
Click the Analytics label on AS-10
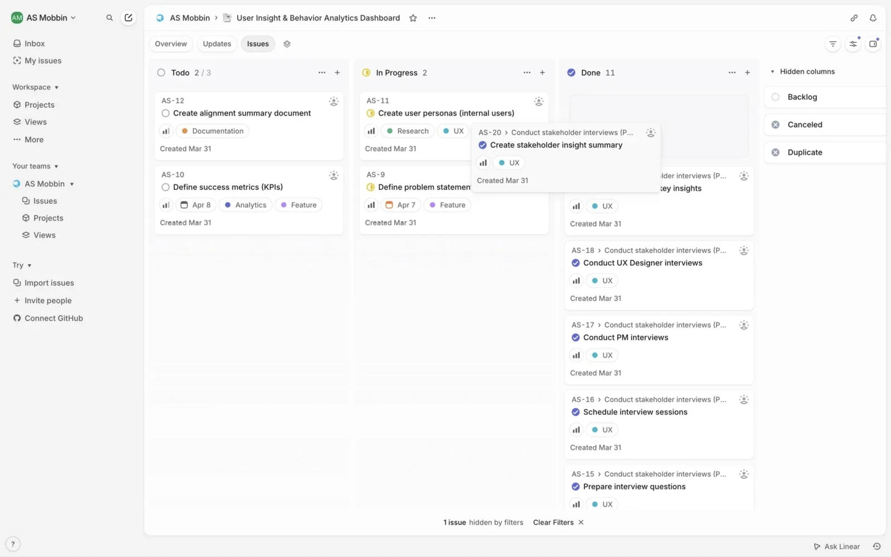pos(246,205)
